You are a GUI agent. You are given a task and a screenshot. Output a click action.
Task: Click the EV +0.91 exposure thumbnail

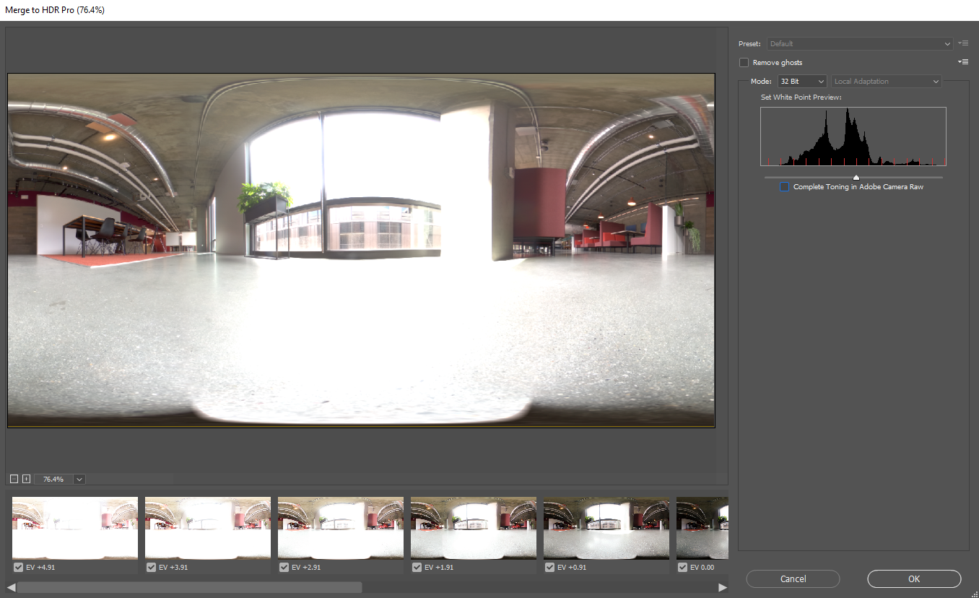tap(606, 528)
